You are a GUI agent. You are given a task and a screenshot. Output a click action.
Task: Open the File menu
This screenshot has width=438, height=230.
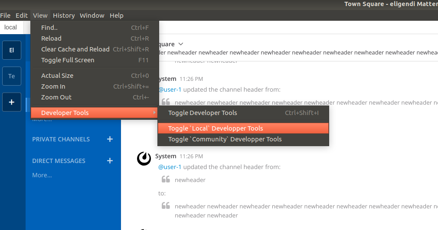pyautogui.click(x=5, y=16)
